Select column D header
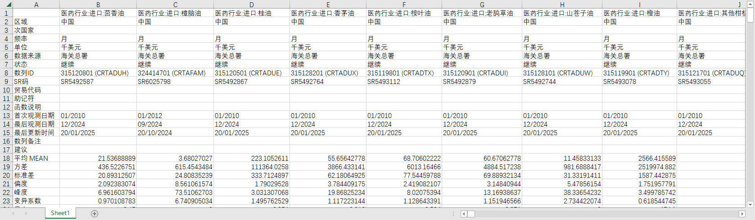Screen dimensions: 755x220 tap(252, 4)
